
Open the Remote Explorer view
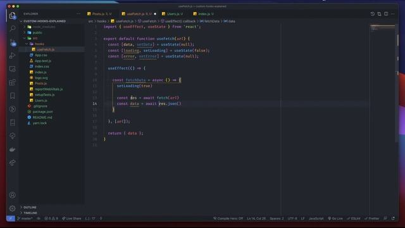click(x=13, y=69)
